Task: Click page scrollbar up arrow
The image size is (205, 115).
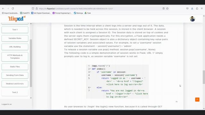Action: pos(204,16)
